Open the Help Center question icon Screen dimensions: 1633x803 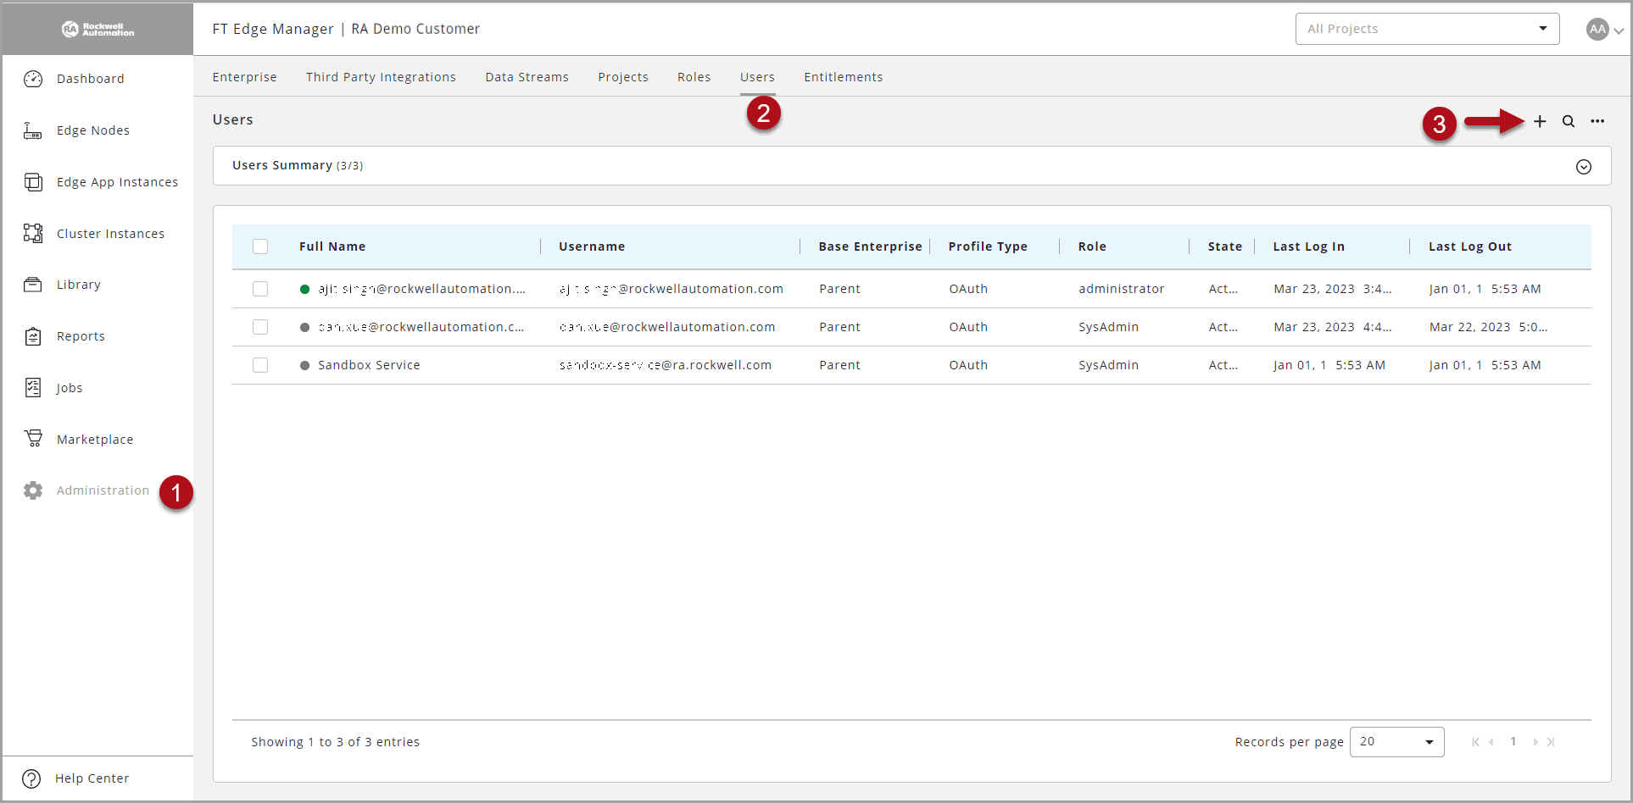[31, 778]
